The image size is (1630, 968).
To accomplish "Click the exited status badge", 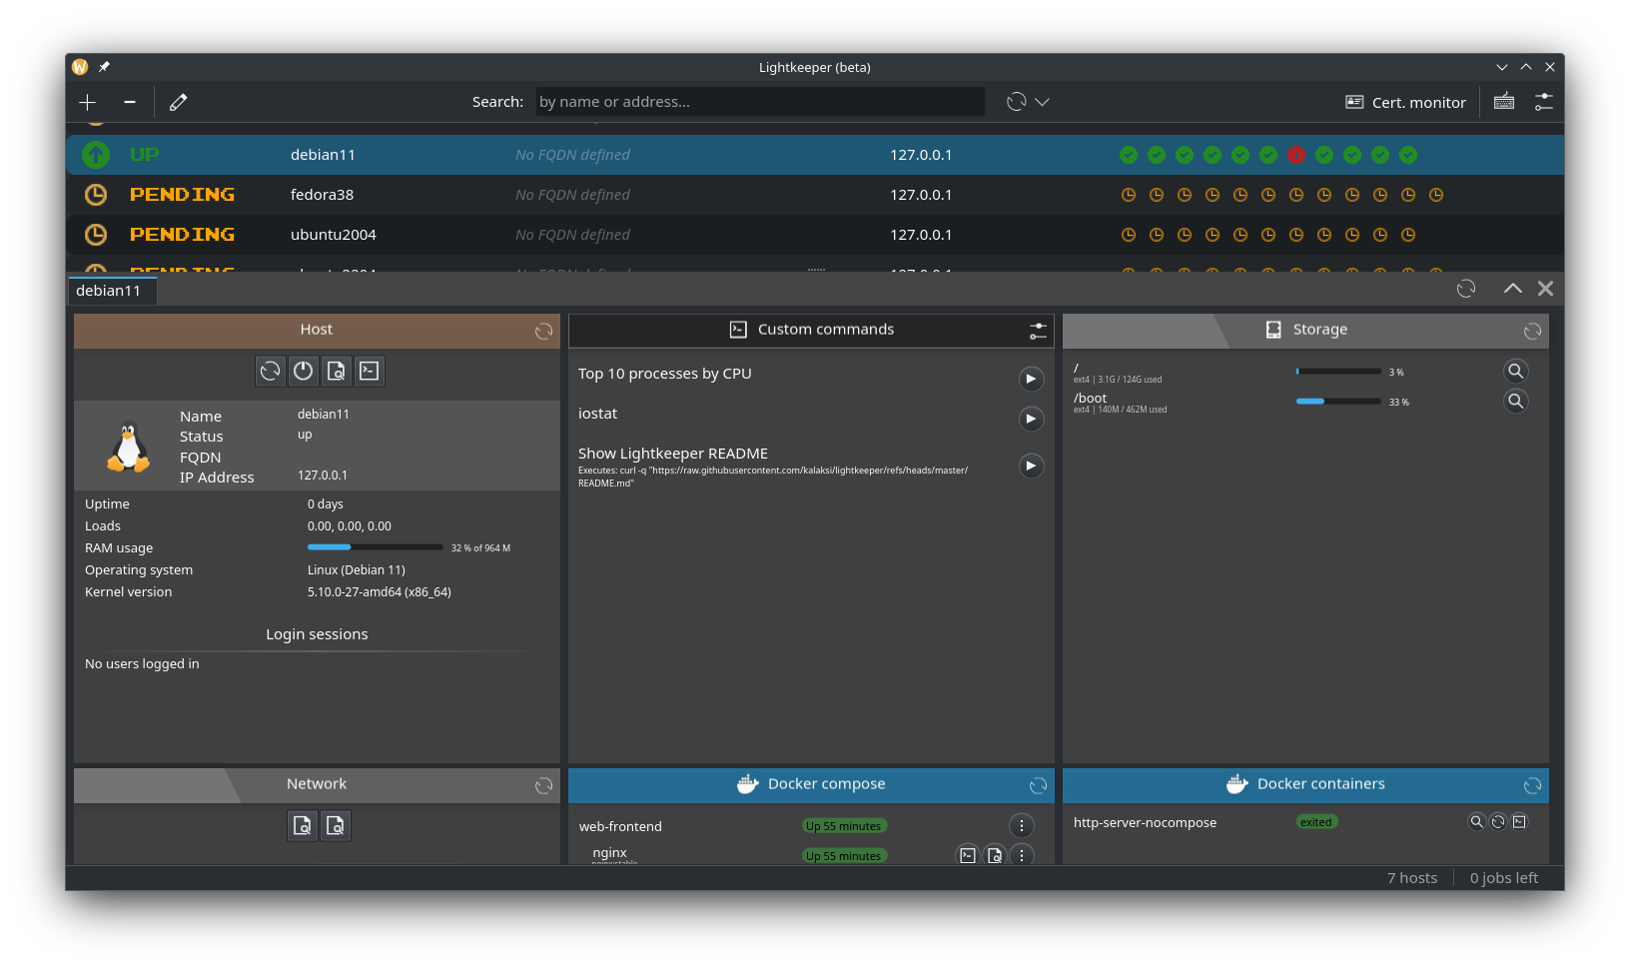I will (1316, 822).
